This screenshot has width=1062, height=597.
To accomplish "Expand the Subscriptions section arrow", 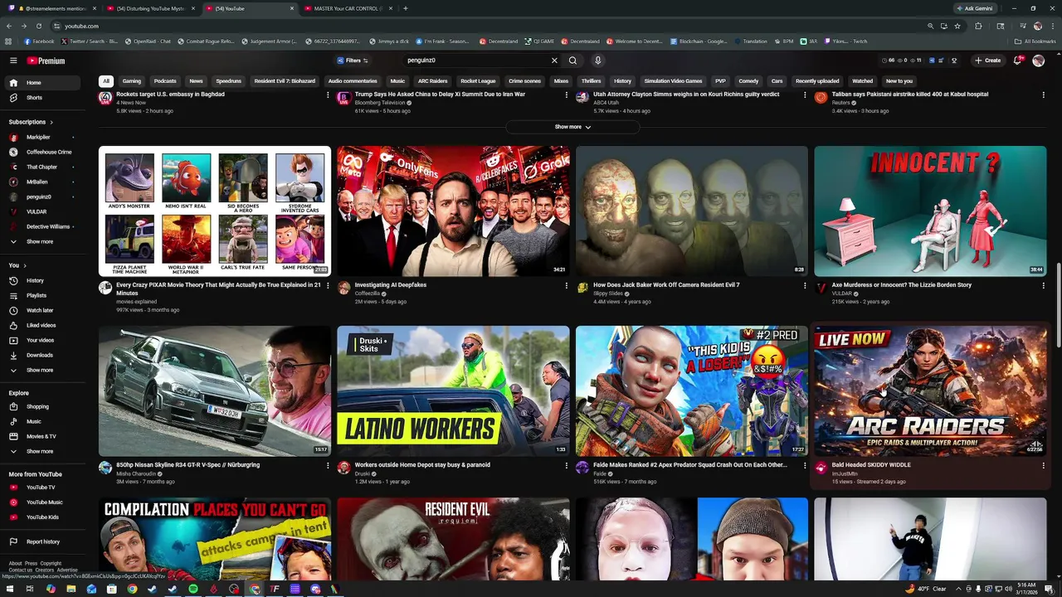I will coord(51,123).
